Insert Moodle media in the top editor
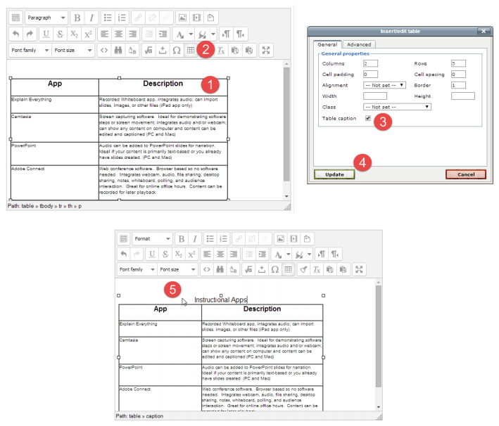 pyautogui.click(x=196, y=18)
